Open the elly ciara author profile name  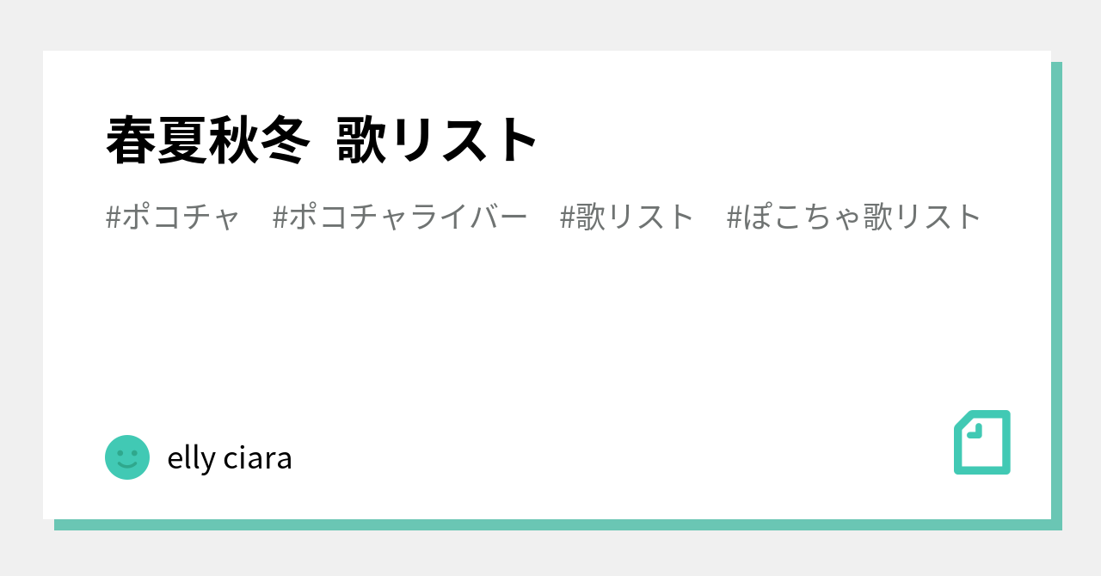point(230,458)
